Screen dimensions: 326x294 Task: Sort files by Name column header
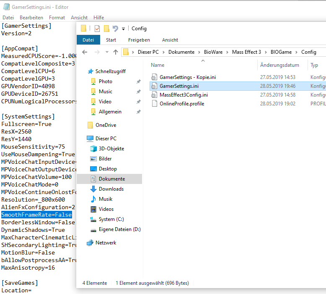[158, 65]
